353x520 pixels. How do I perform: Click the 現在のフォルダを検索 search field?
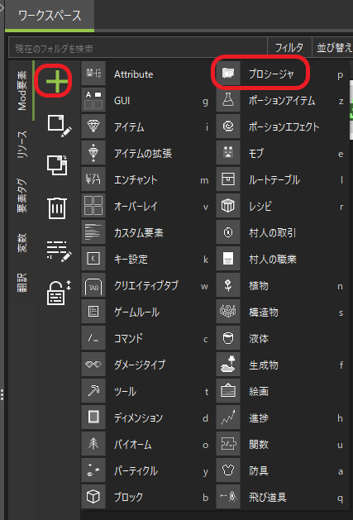coord(138,48)
